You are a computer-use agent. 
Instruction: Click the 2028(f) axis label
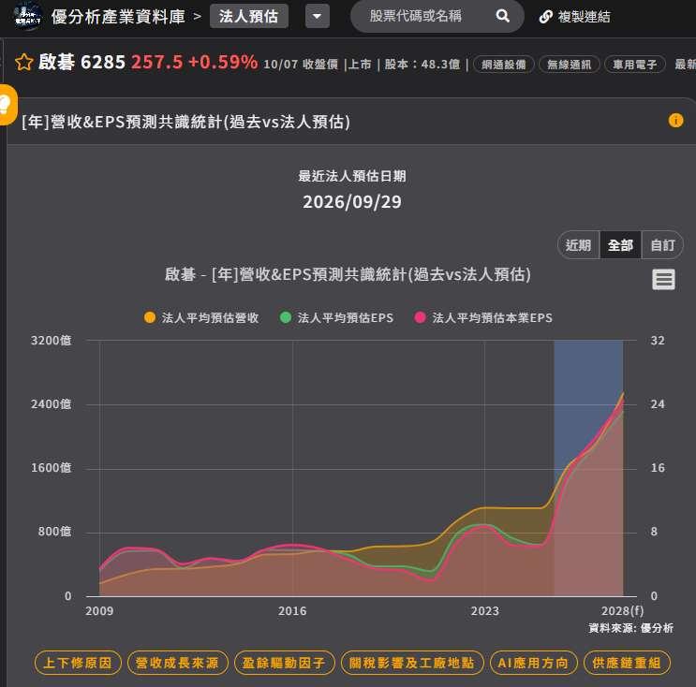click(x=622, y=610)
